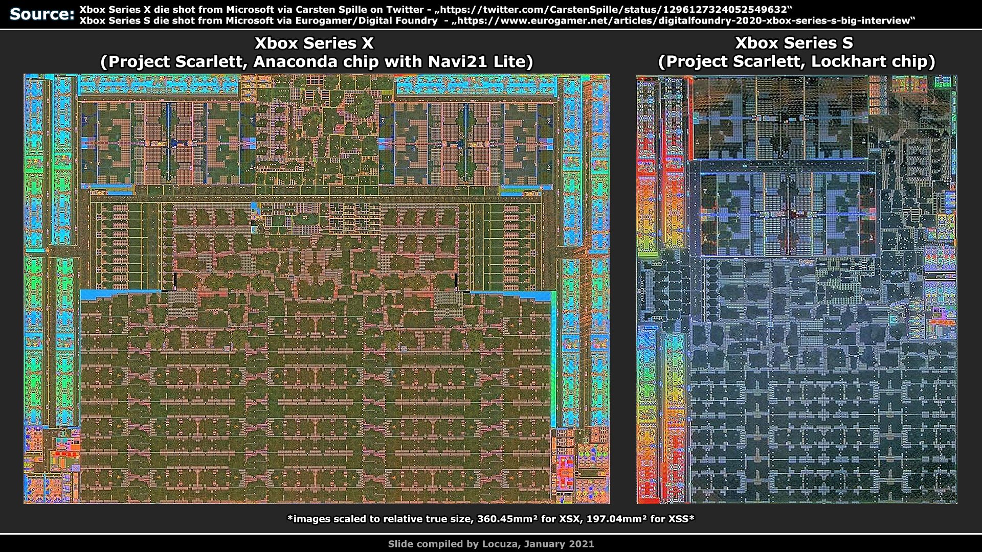Click the "Source:" label
Screen dimensions: 982x552
click(42, 14)
